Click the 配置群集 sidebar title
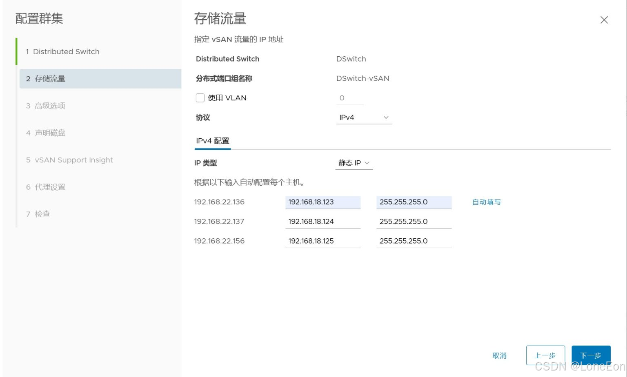627x377 pixels. (x=39, y=18)
